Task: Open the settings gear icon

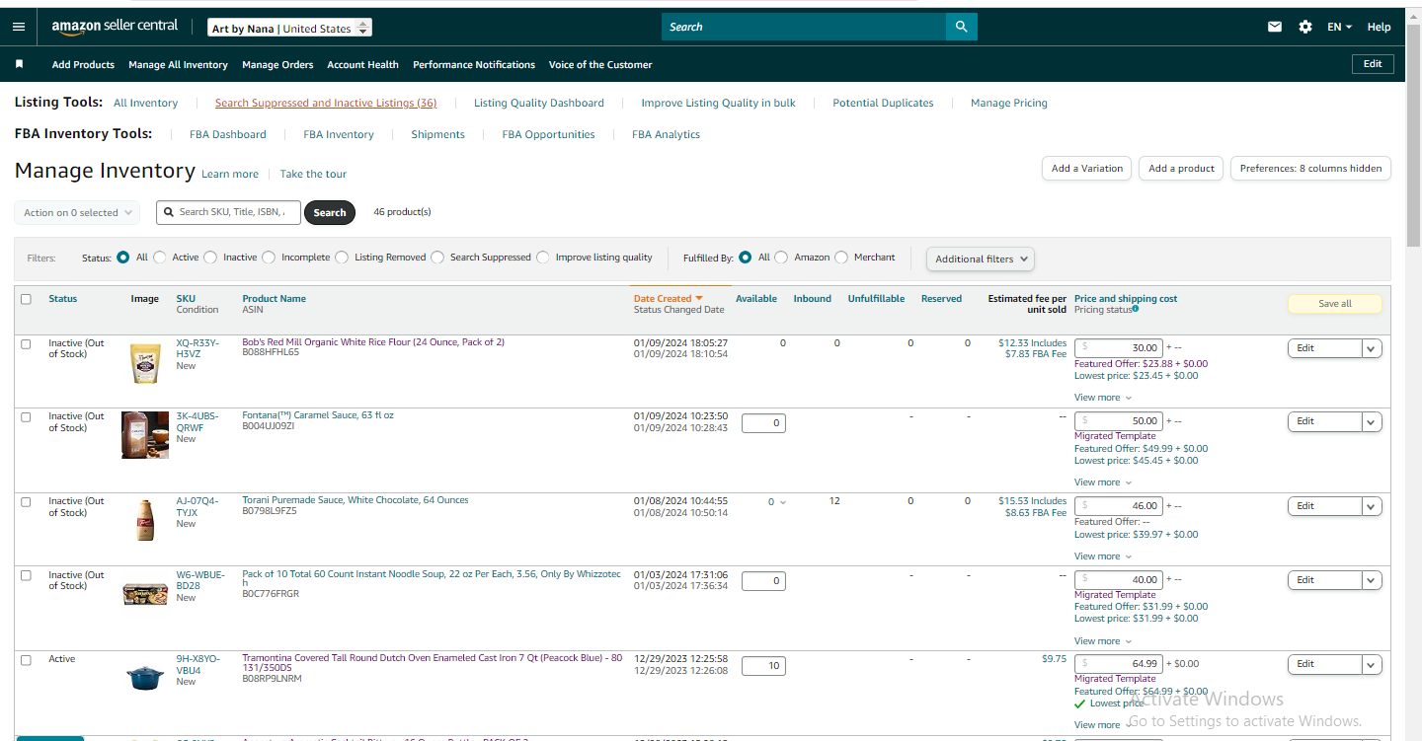Action: click(1305, 27)
